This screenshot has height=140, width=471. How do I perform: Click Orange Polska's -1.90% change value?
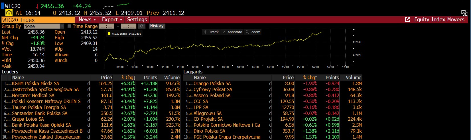tap(309, 84)
